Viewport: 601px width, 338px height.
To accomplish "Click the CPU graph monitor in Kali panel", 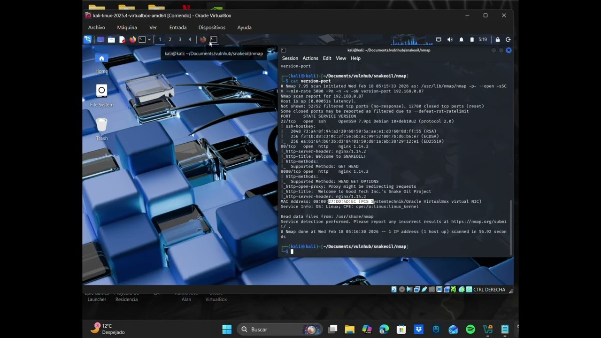I will click(x=411, y=39).
